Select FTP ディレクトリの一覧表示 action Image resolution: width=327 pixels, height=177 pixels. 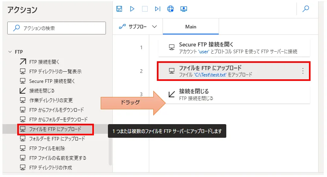[x=55, y=71]
